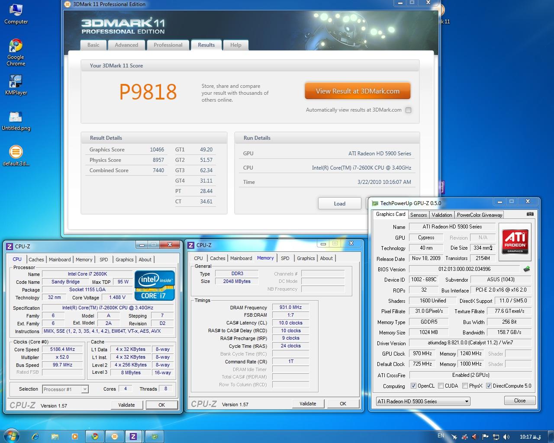554x443 pixels.
Task: Click View Result at 3DMark.com button
Action: (x=358, y=91)
